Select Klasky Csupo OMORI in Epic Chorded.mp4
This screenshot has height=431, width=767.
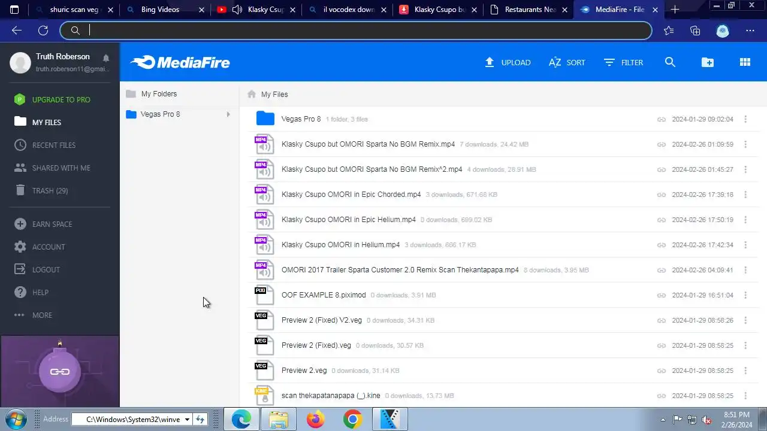click(351, 195)
